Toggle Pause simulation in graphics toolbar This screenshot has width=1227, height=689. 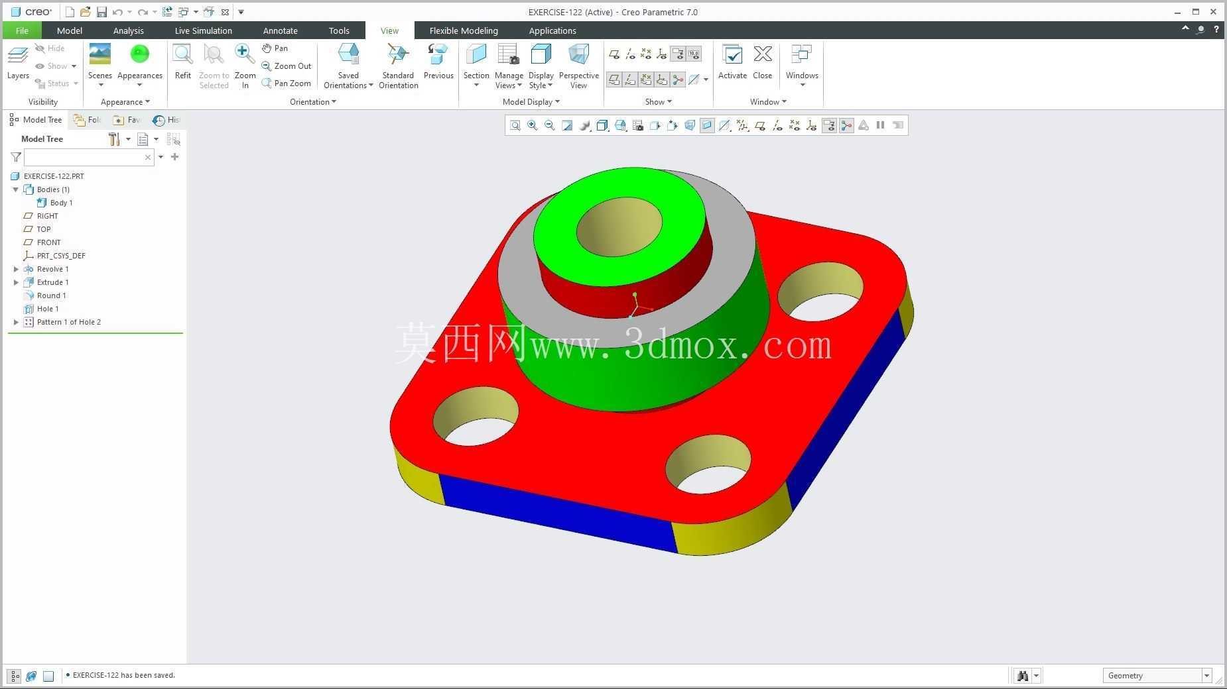click(x=881, y=125)
